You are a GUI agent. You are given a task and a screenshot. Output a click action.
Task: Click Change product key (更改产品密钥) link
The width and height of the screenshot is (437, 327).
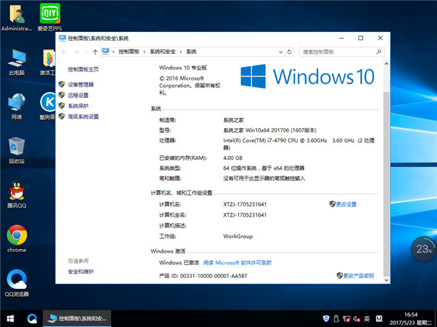coord(358,276)
